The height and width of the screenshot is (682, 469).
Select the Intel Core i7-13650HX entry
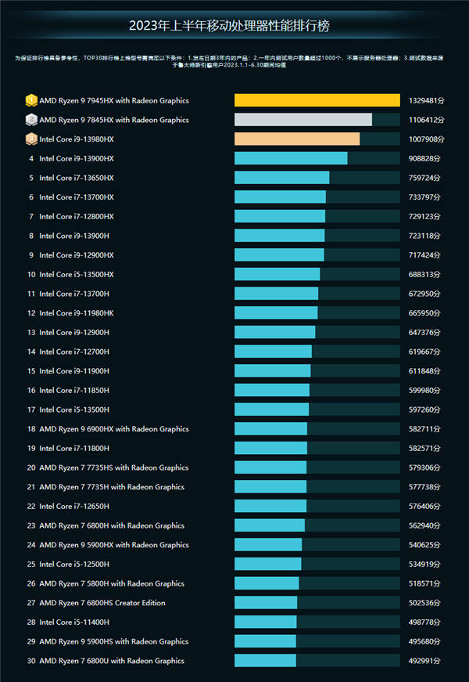76,178
